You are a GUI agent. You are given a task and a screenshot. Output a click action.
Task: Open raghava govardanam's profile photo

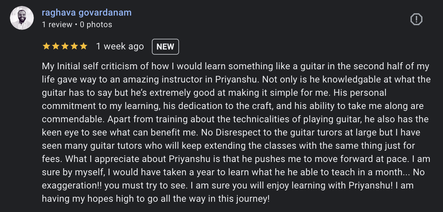[22, 18]
